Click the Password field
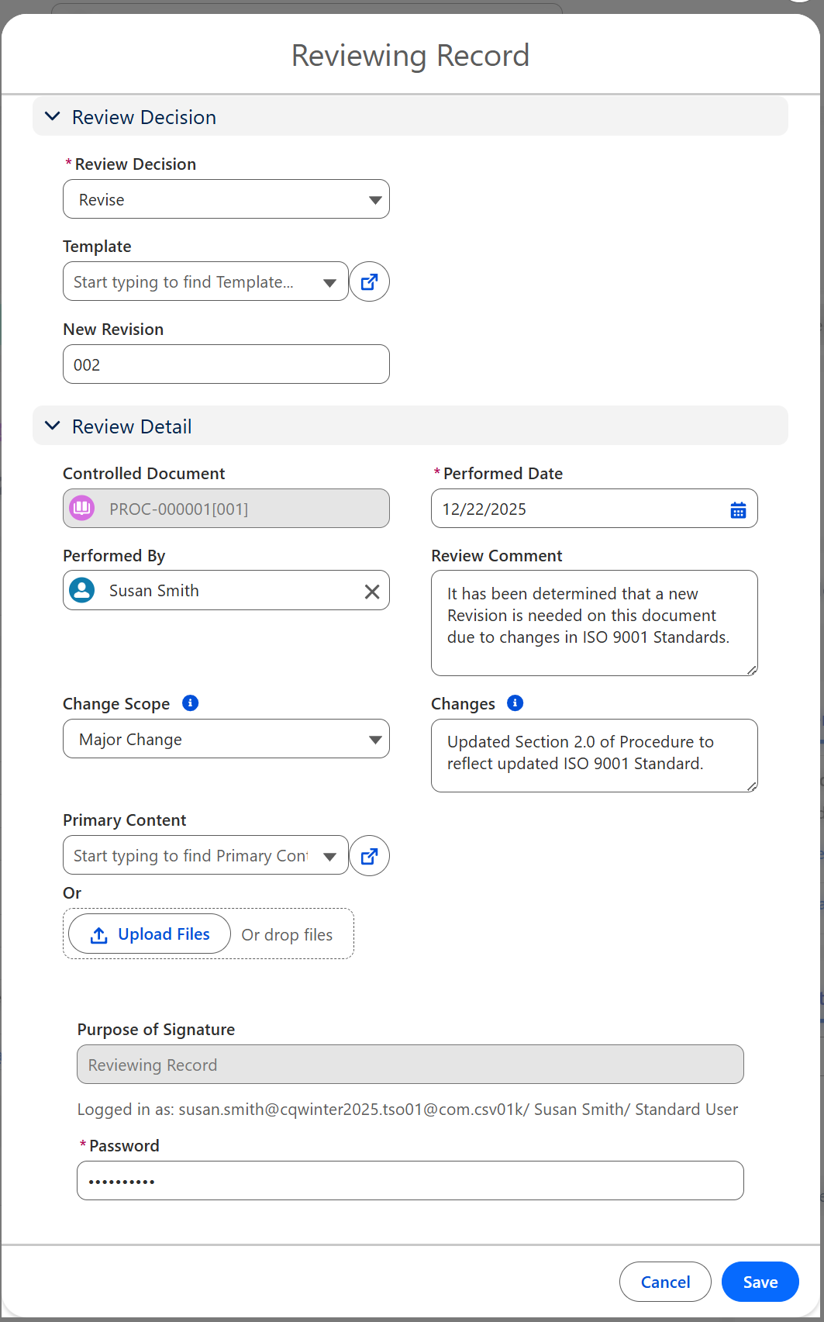 (x=410, y=1181)
